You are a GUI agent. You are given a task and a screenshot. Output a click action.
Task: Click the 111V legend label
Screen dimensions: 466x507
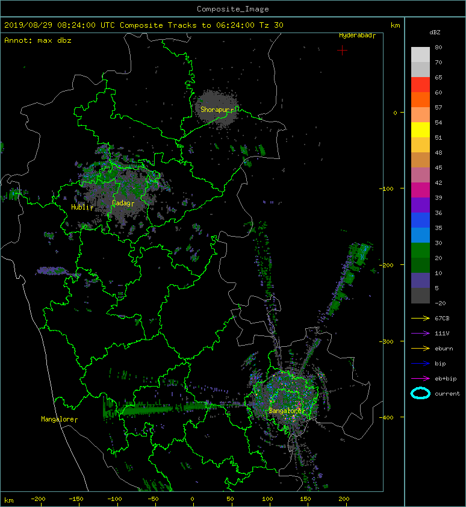click(x=442, y=333)
